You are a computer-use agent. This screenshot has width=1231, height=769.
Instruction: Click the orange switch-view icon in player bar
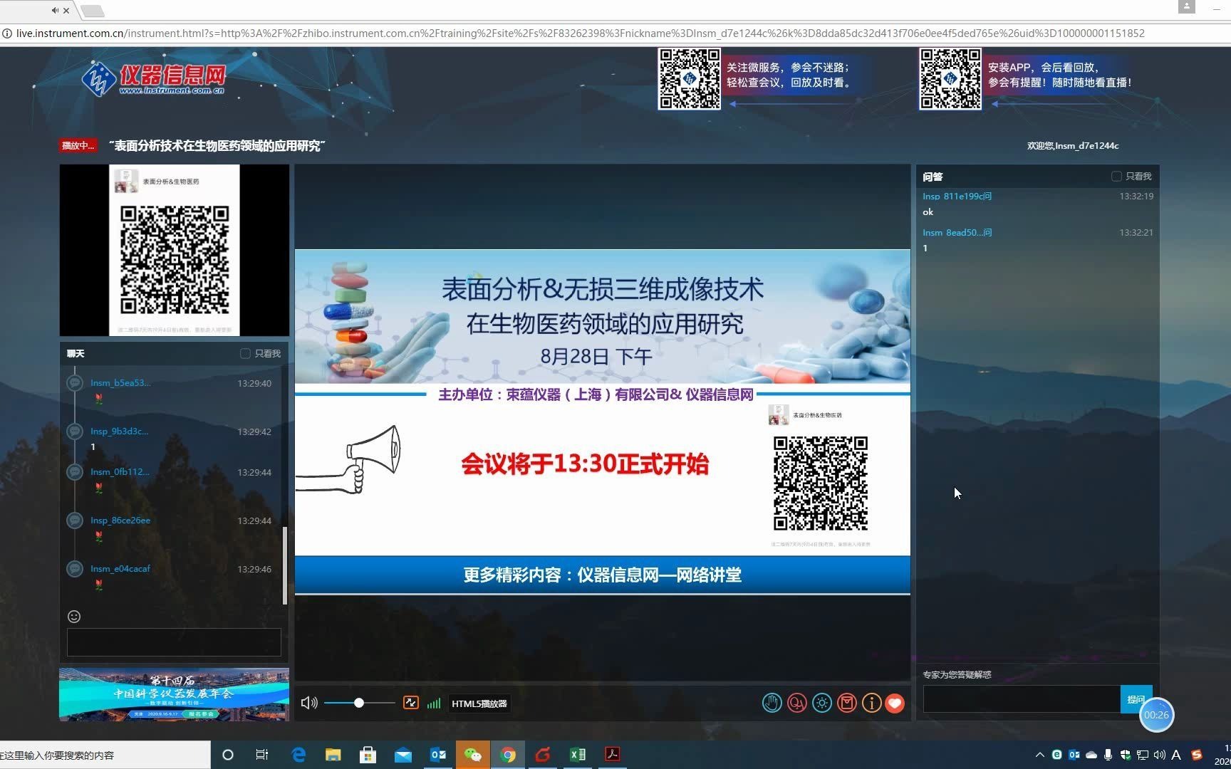point(411,703)
